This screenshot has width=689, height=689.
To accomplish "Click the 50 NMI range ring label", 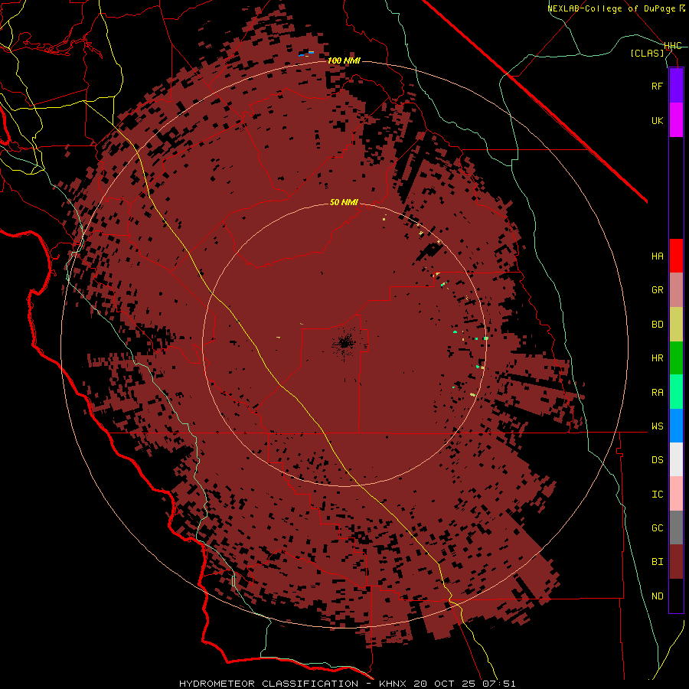I will [344, 202].
